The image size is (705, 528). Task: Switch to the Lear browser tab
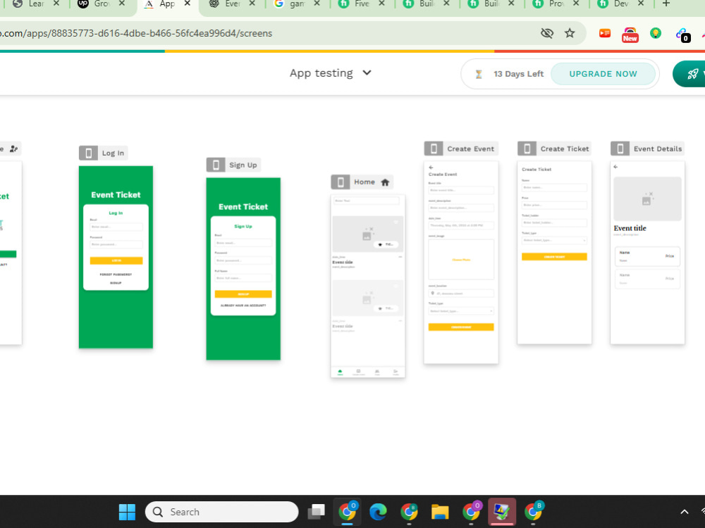(36, 4)
